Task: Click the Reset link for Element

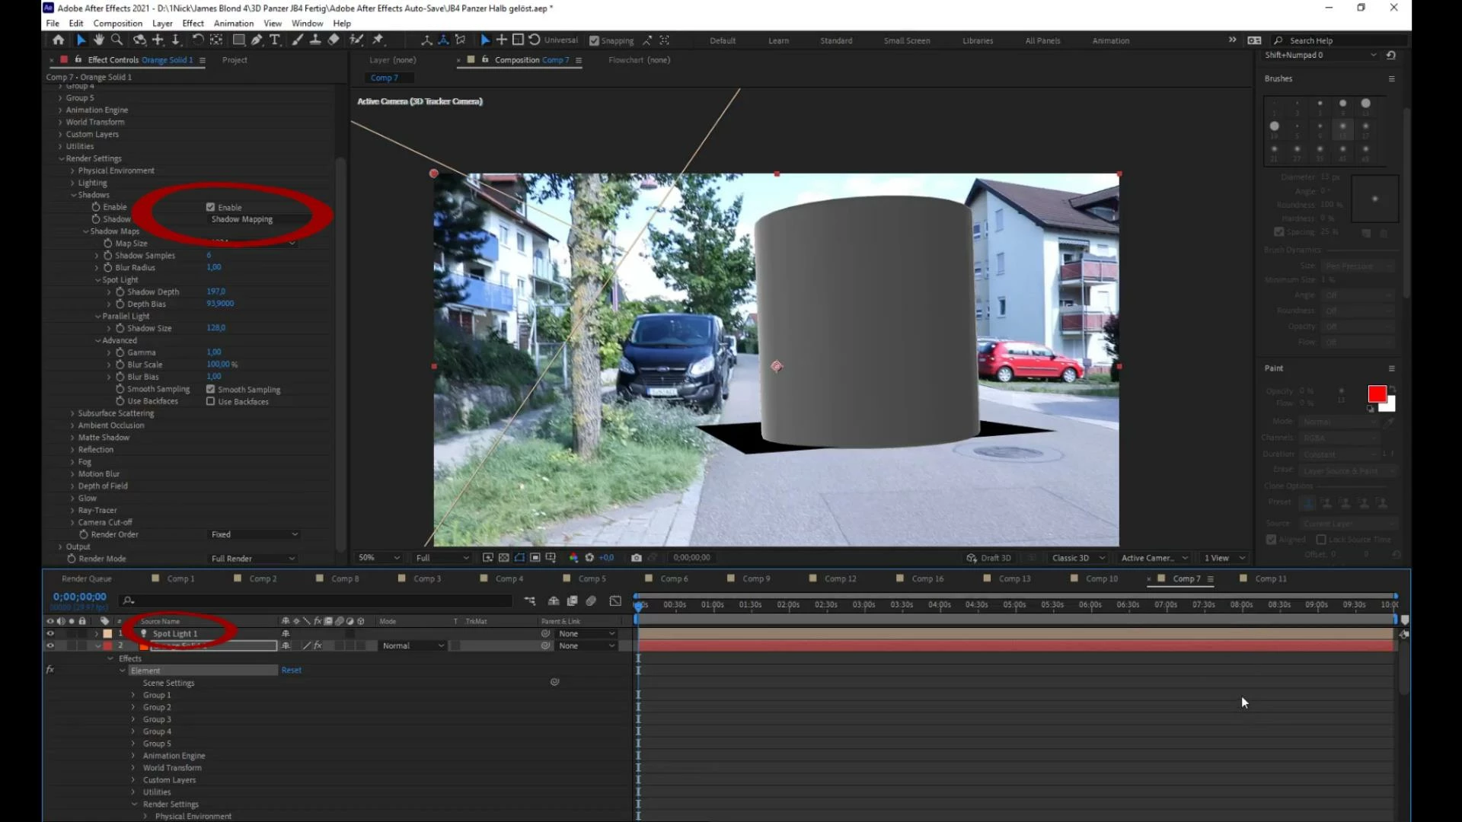Action: coord(291,671)
